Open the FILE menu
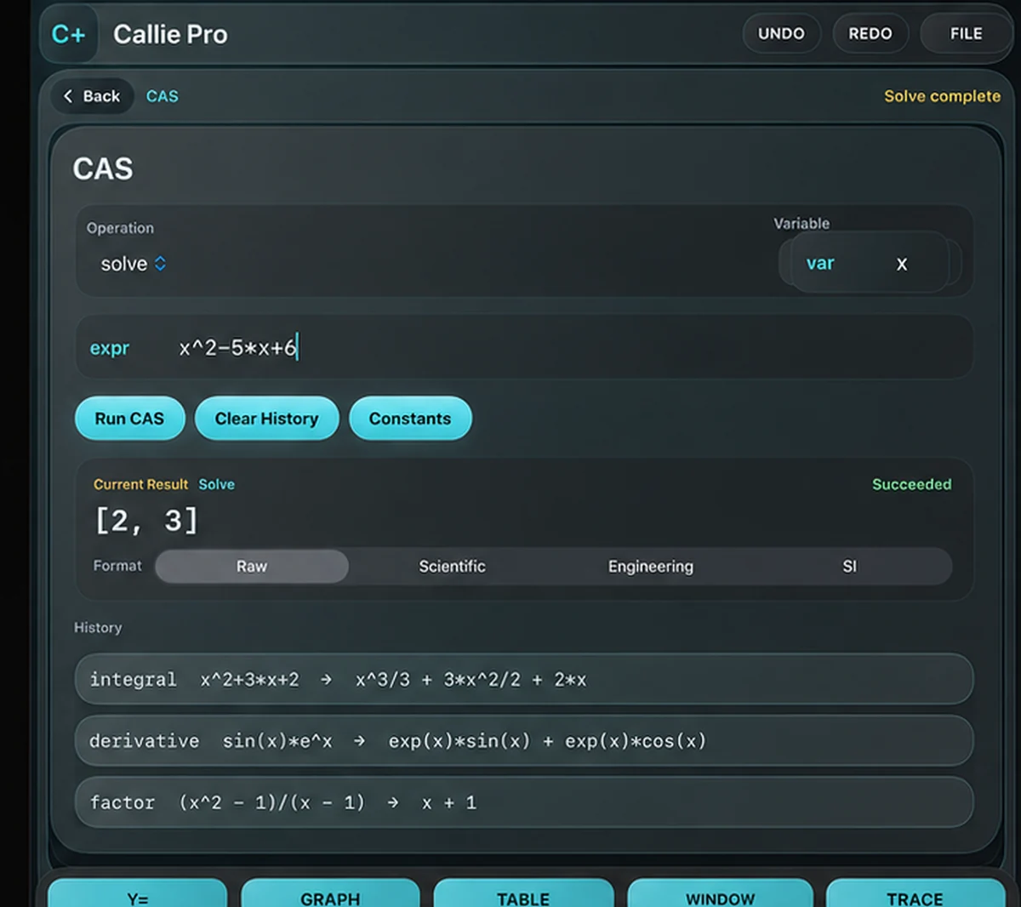Viewport: 1021px width, 907px height. click(966, 34)
